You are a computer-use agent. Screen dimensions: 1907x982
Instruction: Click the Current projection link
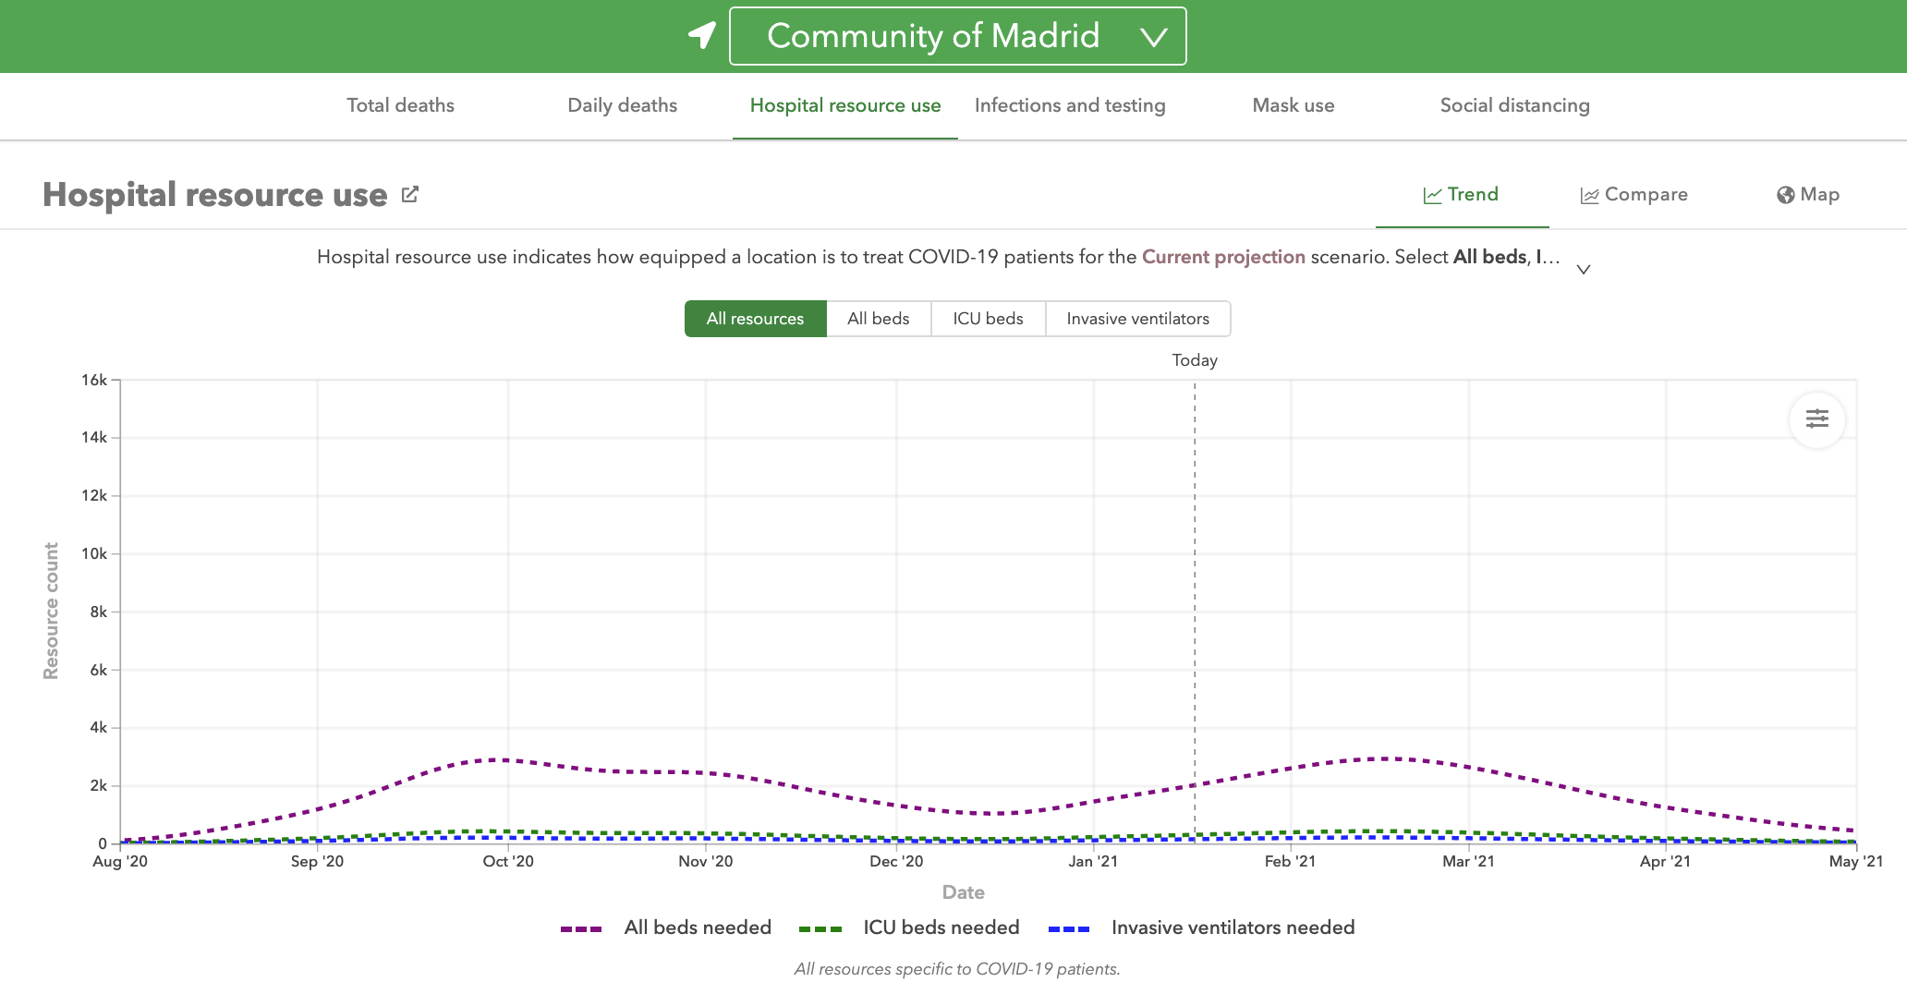point(1223,257)
